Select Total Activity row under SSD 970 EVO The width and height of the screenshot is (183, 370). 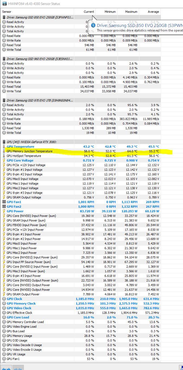tap(81, 114)
